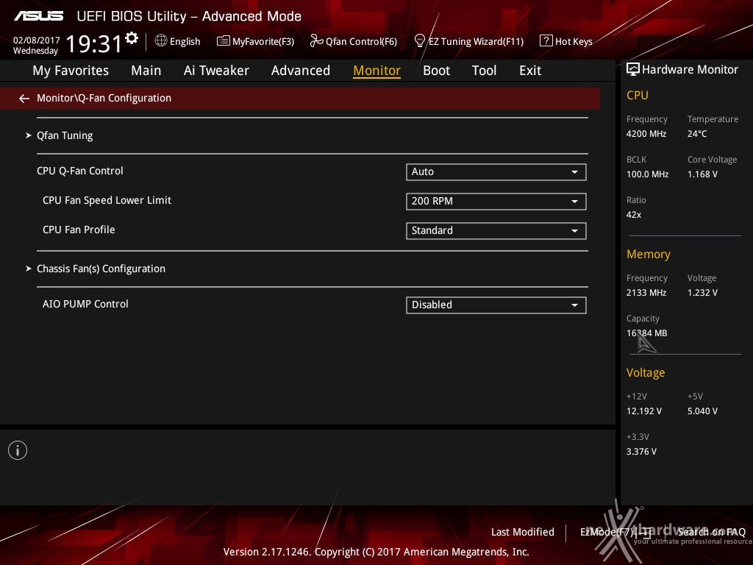Click the CPU Q-Fan Control label
The width and height of the screenshot is (753, 565).
(x=79, y=171)
